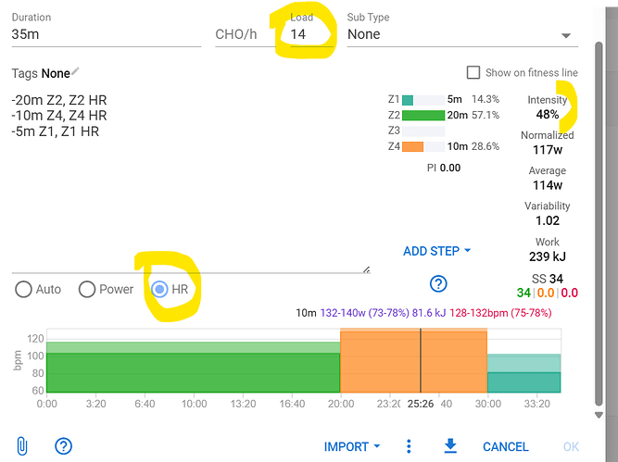This screenshot has height=462, width=618.
Task: Click the download workout icon
Action: click(450, 446)
